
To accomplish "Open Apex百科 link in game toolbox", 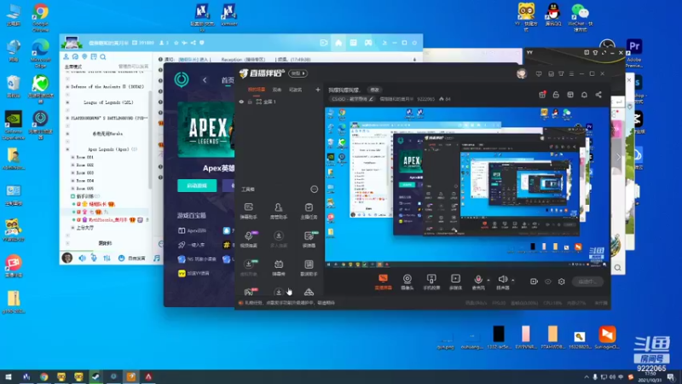I will click(193, 230).
